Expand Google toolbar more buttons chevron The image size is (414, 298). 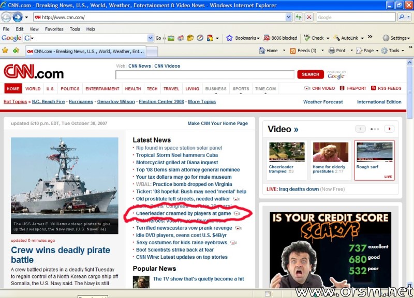click(x=370, y=37)
